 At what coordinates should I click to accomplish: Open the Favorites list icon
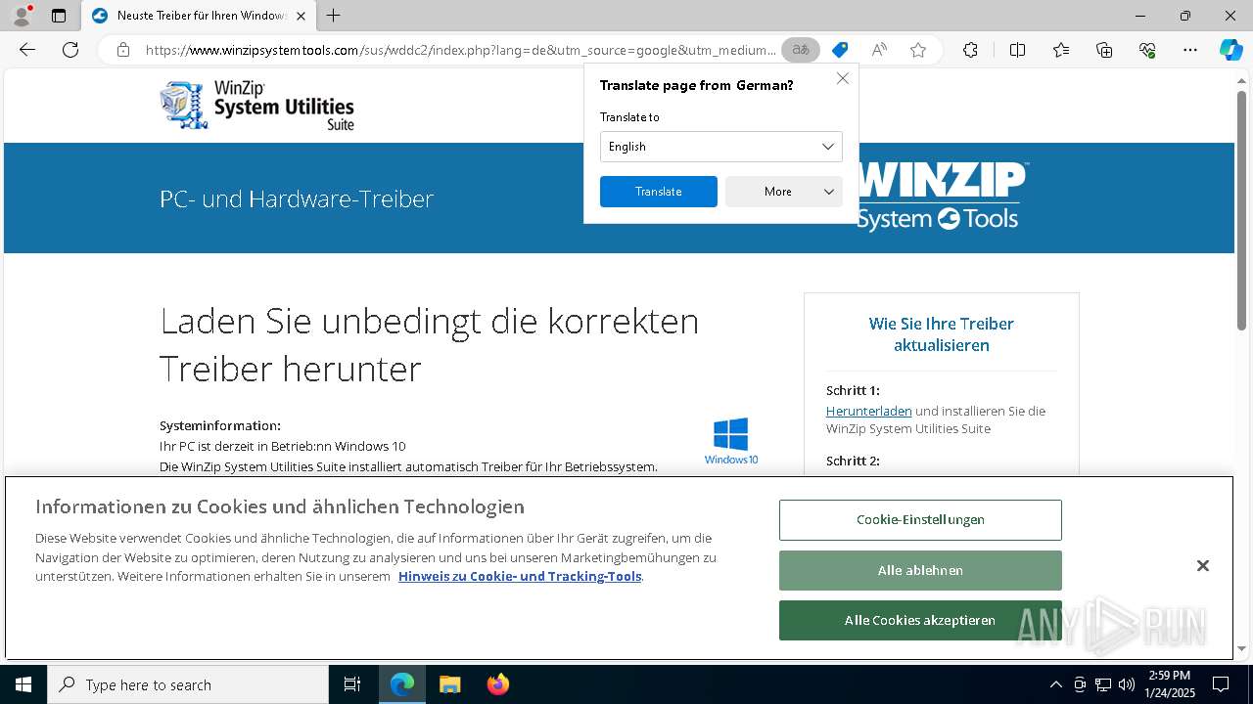pyautogui.click(x=1061, y=50)
